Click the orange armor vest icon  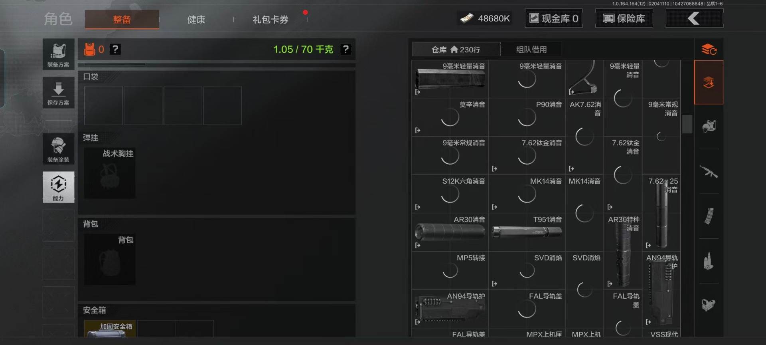pyautogui.click(x=90, y=49)
